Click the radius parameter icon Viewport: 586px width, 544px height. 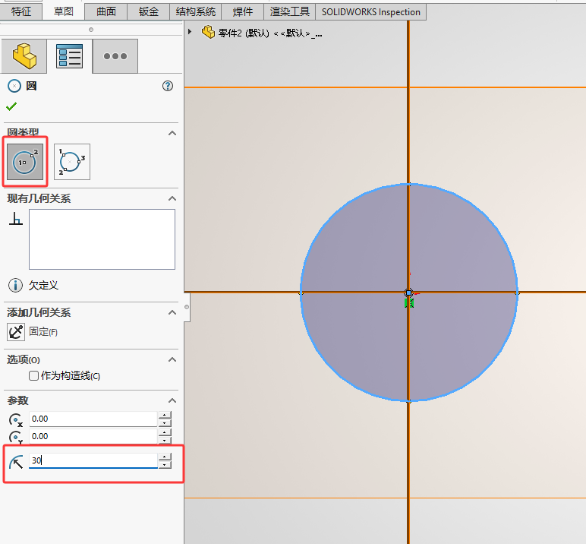click(16, 462)
